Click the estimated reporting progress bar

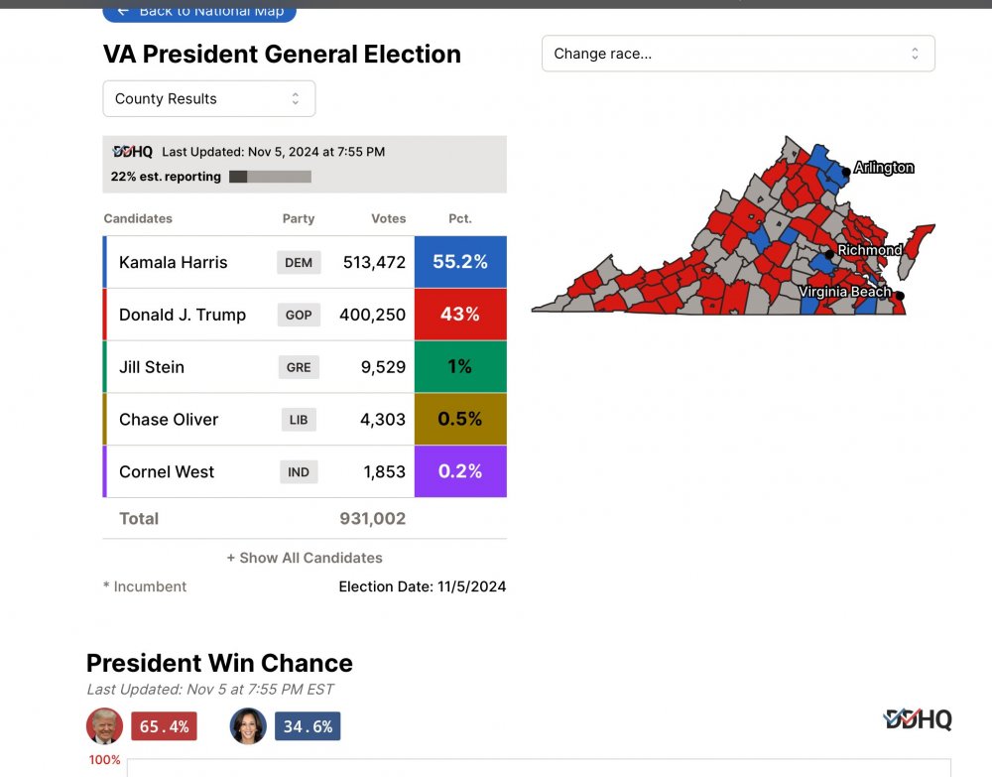(270, 177)
